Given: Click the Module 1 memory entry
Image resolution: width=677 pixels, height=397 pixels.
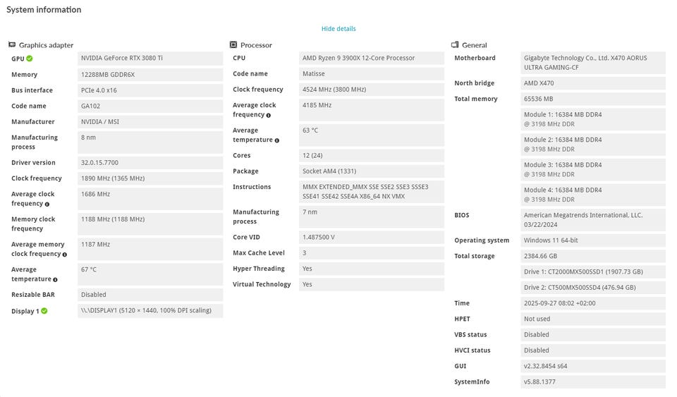Looking at the screenshot, I should 593,119.
